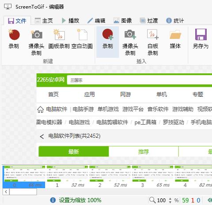Click the green double arrow navigation icon
This screenshot has height=205, width=212.
point(210,200)
